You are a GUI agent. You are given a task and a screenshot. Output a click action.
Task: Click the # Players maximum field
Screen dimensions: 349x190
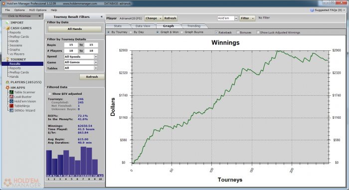point(91,51)
